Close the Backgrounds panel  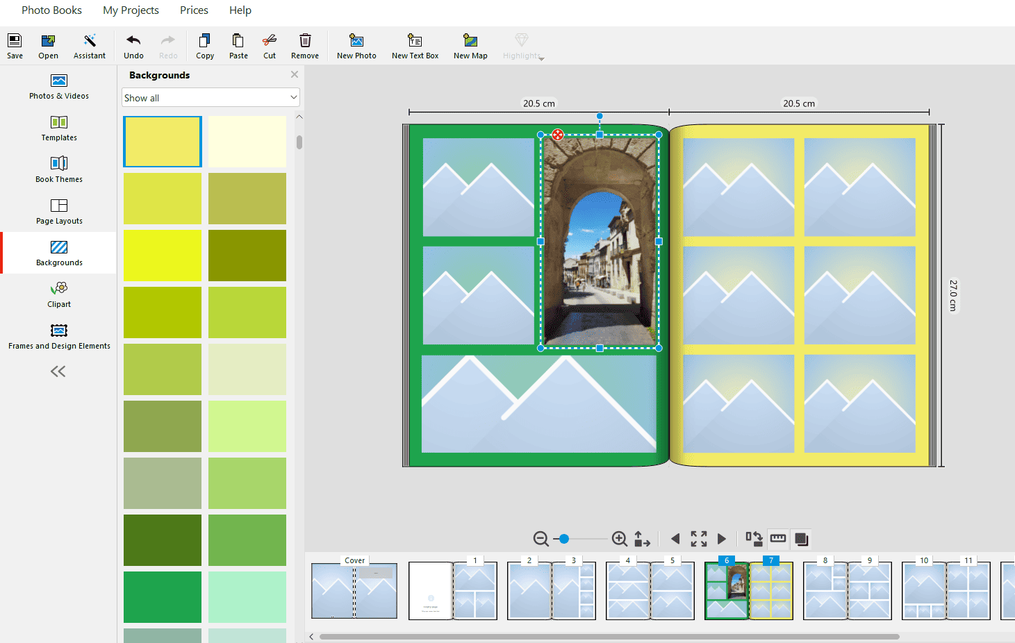295,74
